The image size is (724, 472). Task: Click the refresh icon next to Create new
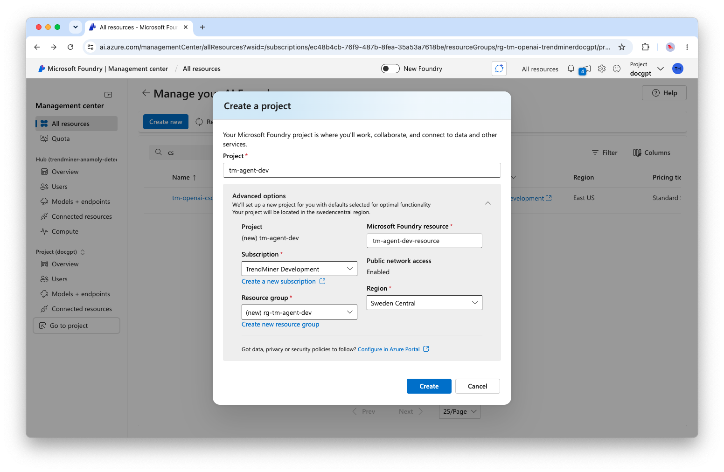coord(199,122)
